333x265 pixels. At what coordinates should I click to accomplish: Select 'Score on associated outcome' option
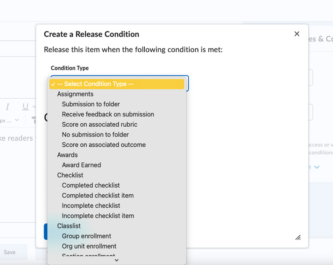pyautogui.click(x=103, y=145)
